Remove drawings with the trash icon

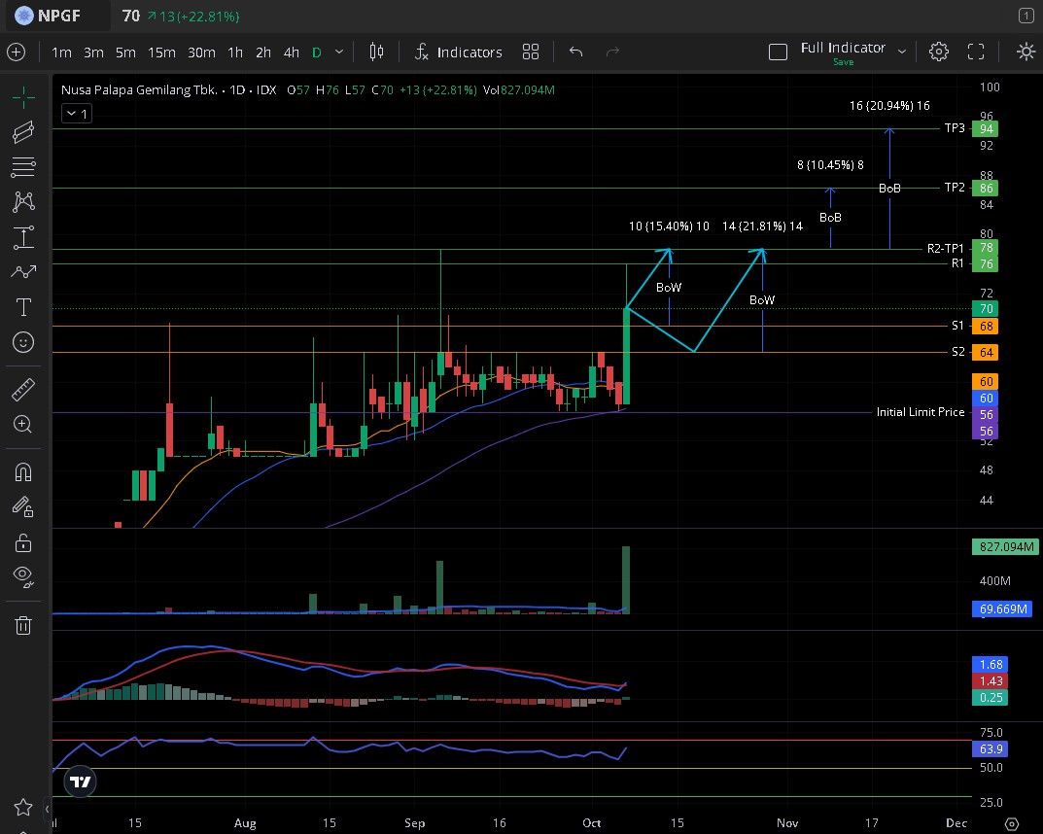pyautogui.click(x=23, y=625)
